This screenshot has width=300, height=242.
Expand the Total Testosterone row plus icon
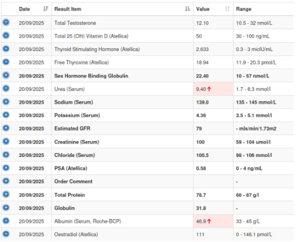6,22
